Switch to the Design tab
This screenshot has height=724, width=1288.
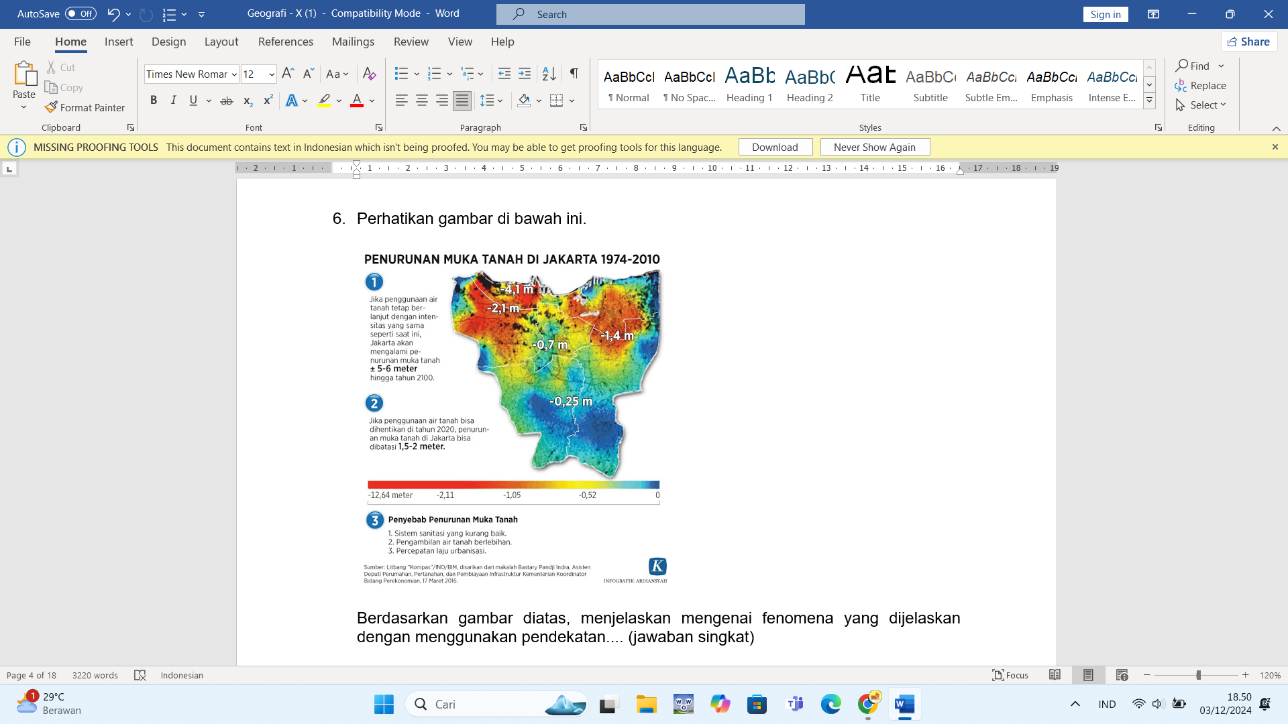pos(168,42)
